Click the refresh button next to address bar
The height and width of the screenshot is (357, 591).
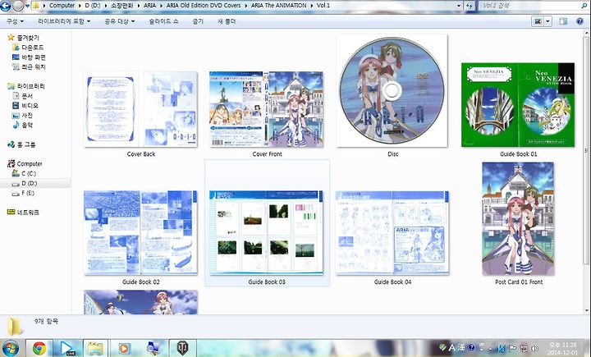click(x=470, y=6)
